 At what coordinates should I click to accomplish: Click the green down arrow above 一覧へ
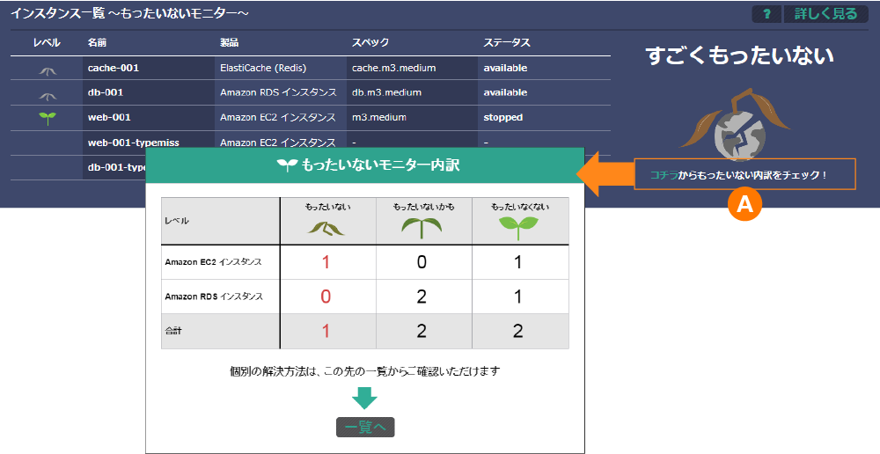[x=365, y=398]
